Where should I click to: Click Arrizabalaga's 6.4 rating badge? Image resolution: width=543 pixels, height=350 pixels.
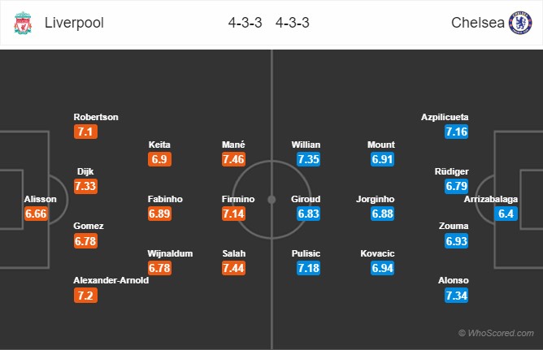point(506,214)
